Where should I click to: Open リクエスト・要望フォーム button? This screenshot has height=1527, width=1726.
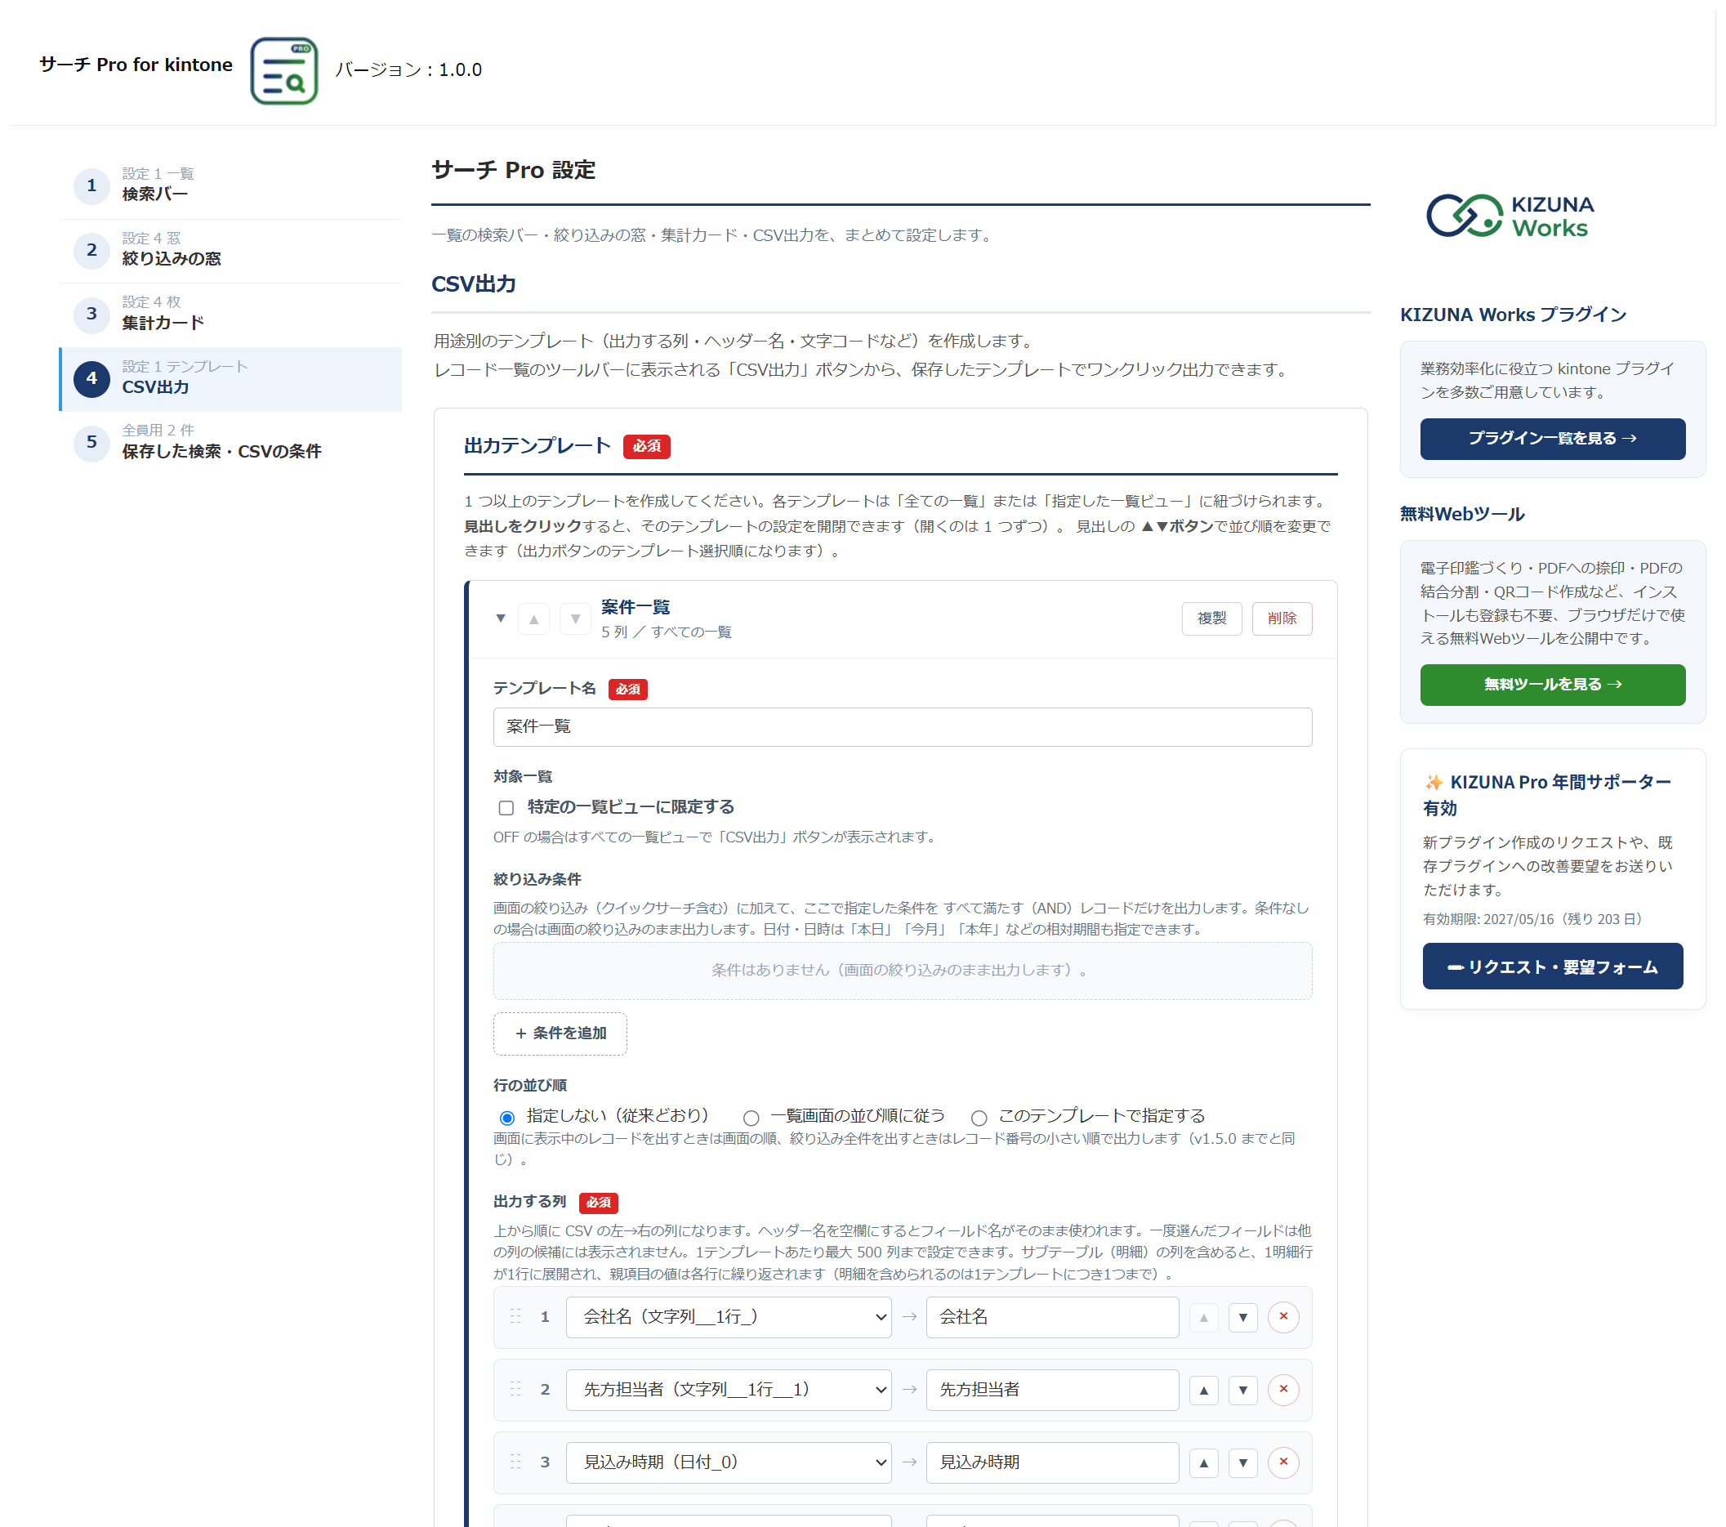(1552, 967)
